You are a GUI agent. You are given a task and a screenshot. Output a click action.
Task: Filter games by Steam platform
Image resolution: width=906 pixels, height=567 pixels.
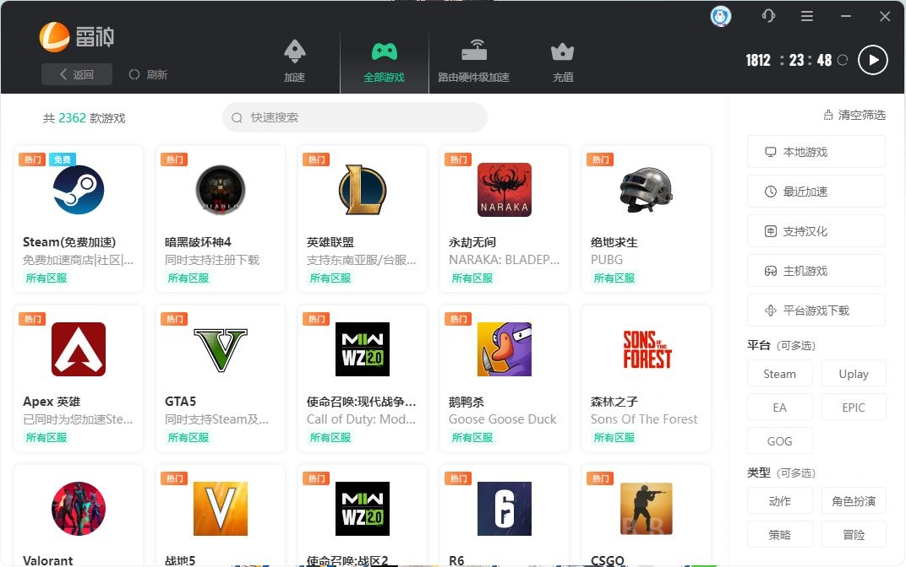click(779, 374)
